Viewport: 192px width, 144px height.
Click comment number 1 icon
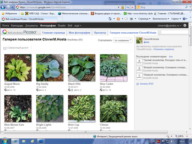tap(139, 76)
